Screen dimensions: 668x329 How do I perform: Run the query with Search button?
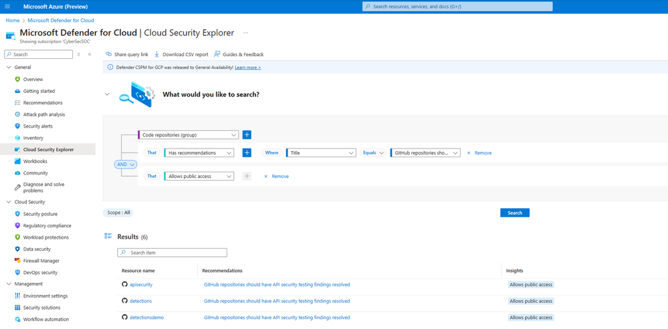[x=515, y=213]
